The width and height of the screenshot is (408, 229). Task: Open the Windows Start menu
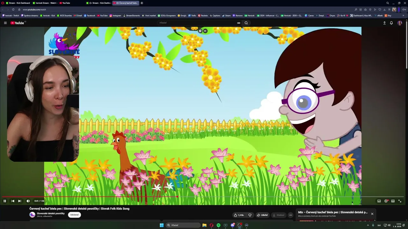point(162,225)
